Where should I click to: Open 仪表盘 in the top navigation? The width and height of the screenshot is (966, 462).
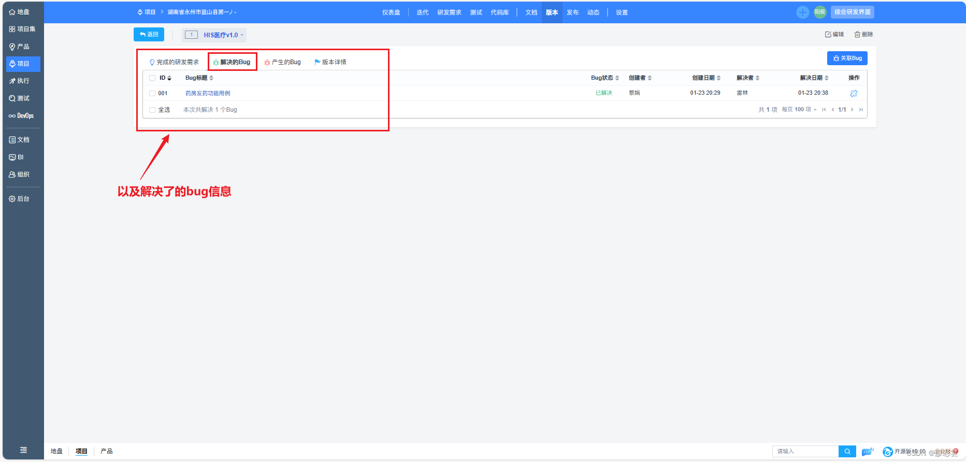pos(391,12)
